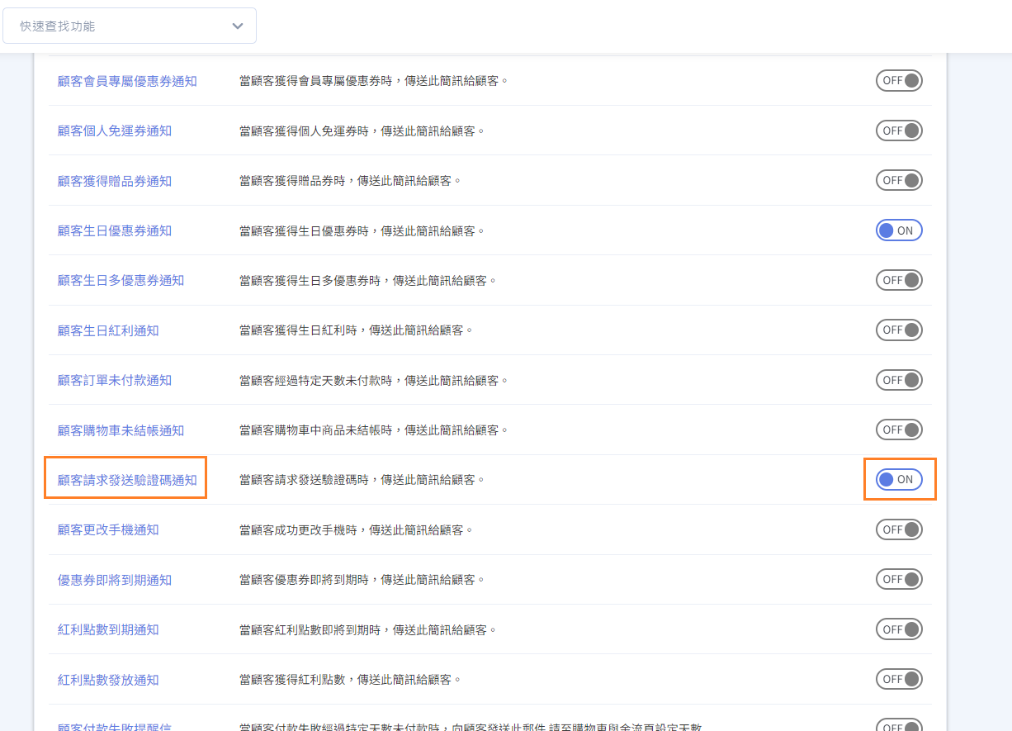Open the 顧客請求發送驗證碼通知 link
The height and width of the screenshot is (731, 1012).
click(x=127, y=480)
